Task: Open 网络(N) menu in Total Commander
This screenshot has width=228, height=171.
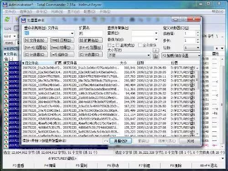Action: (57, 11)
